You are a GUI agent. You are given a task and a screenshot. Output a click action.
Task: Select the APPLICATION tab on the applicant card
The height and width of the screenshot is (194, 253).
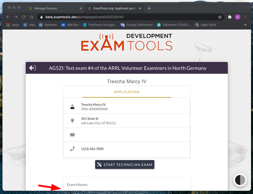[126, 92]
